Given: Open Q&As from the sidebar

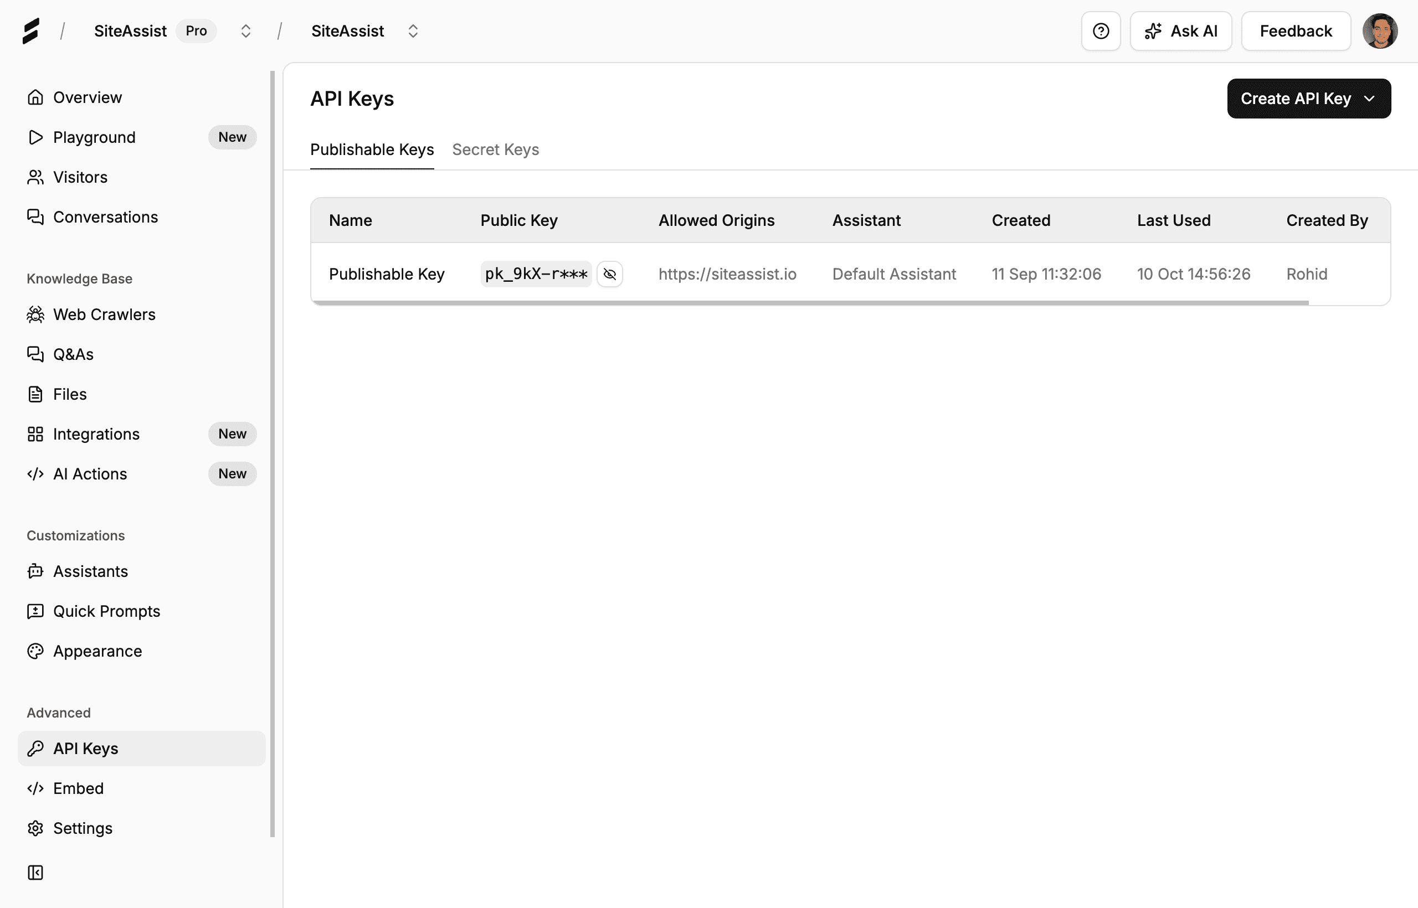Looking at the screenshot, I should pyautogui.click(x=73, y=354).
